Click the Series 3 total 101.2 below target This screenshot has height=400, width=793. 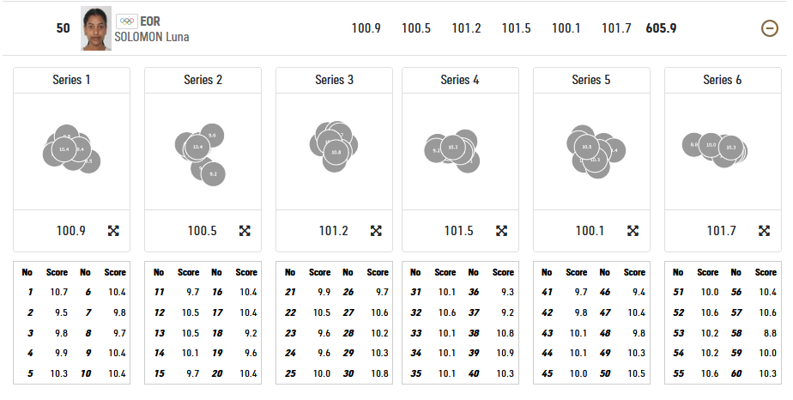click(x=333, y=231)
